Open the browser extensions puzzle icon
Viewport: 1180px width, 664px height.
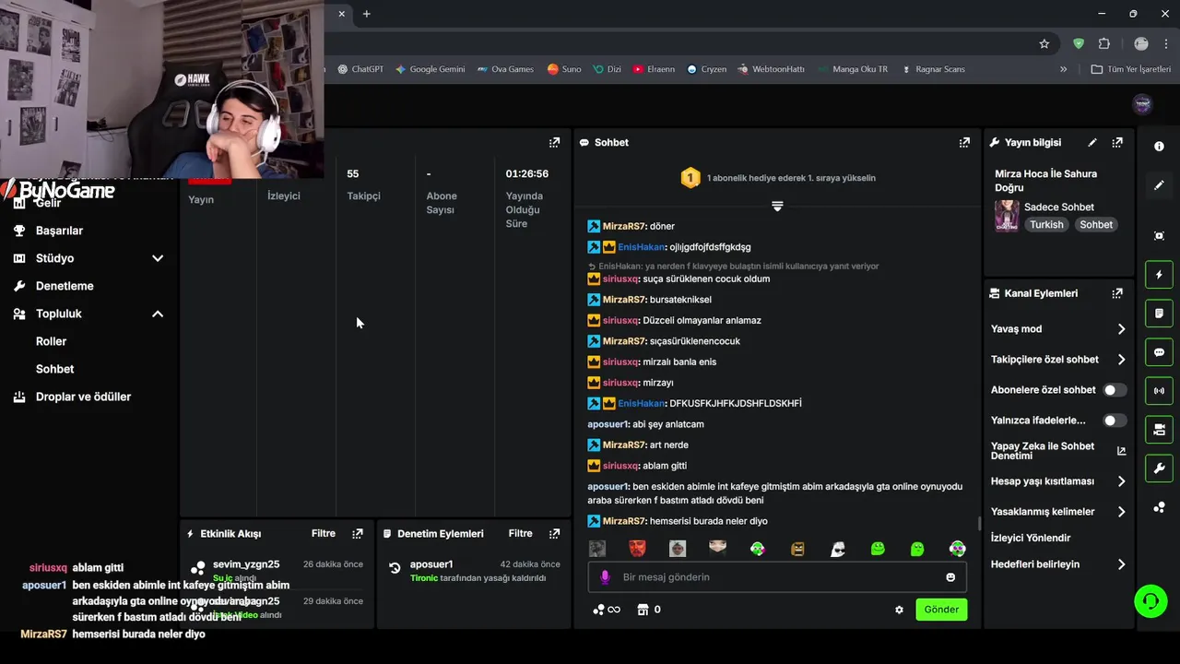[x=1104, y=43]
